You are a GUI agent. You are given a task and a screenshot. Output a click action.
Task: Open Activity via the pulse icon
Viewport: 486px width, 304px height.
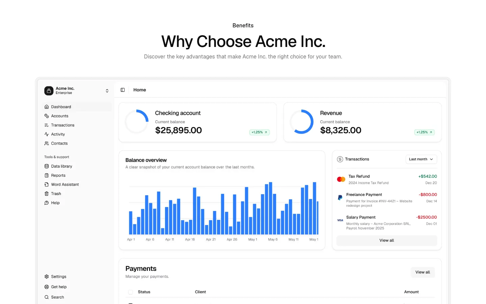click(47, 134)
